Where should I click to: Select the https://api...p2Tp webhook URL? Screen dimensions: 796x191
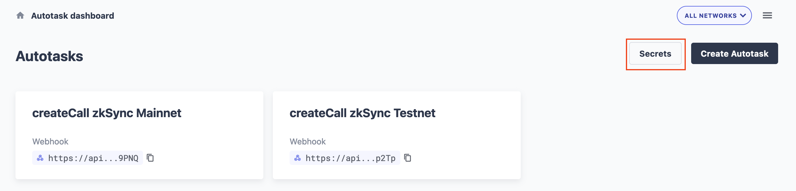click(350, 158)
